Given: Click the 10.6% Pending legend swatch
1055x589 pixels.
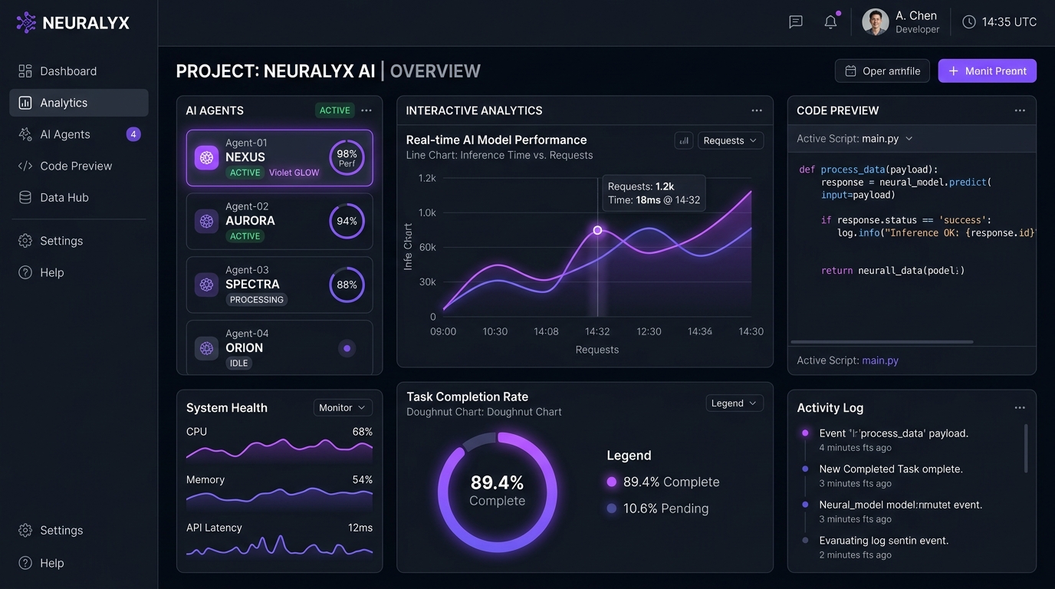Looking at the screenshot, I should (x=611, y=508).
